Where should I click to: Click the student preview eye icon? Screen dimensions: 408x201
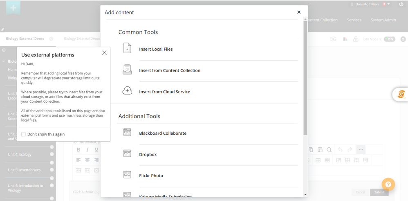(x=333, y=39)
